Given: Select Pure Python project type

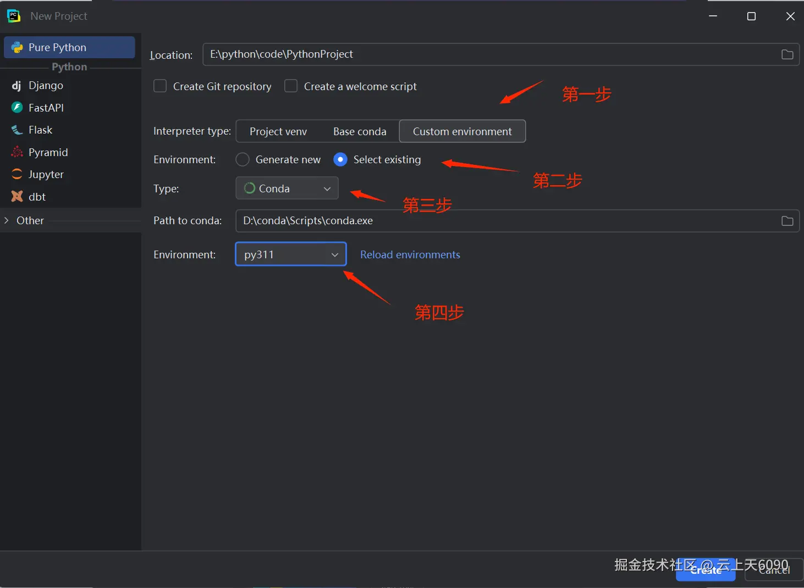Looking at the screenshot, I should pos(69,47).
